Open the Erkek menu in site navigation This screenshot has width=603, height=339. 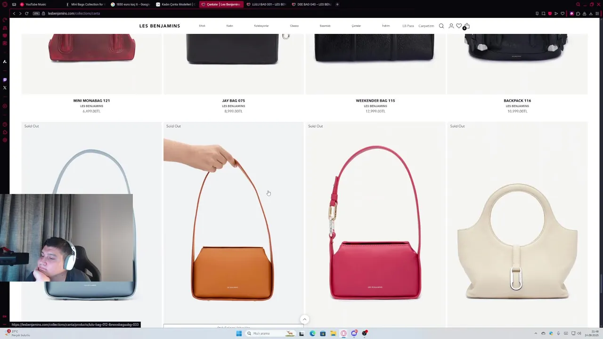(x=202, y=26)
